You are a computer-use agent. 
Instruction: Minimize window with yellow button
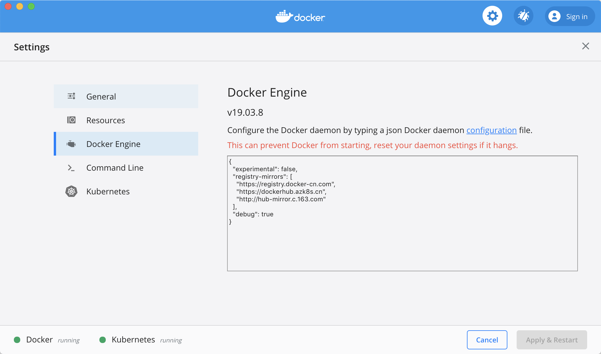point(20,6)
